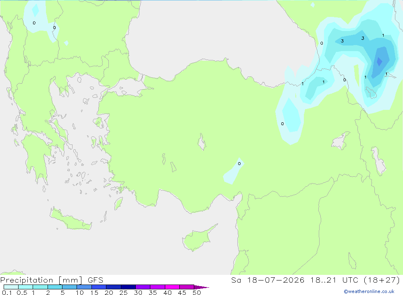Click the 1–2 mm legend color swatch
Image resolution: width=403 pixels, height=295 pixels.
[40, 287]
